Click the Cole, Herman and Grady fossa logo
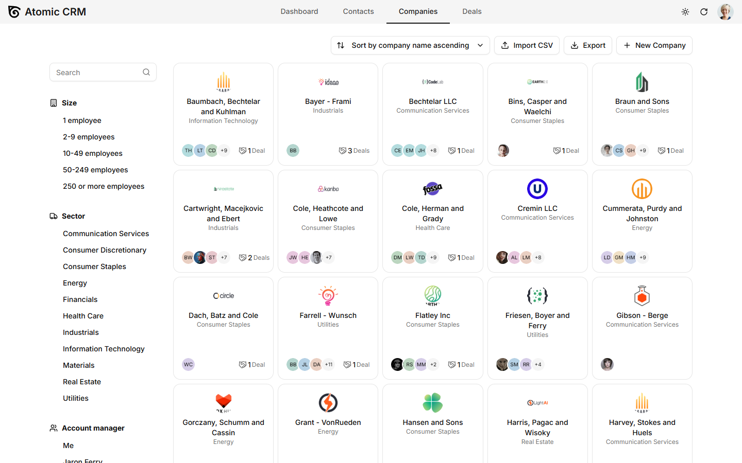This screenshot has height=463, width=742. pos(433,189)
